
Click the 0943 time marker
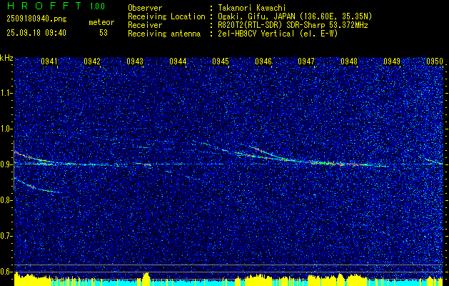click(135, 61)
